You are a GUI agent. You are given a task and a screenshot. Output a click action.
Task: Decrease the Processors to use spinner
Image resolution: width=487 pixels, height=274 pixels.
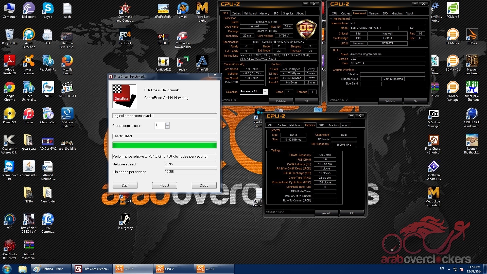pyautogui.click(x=167, y=127)
